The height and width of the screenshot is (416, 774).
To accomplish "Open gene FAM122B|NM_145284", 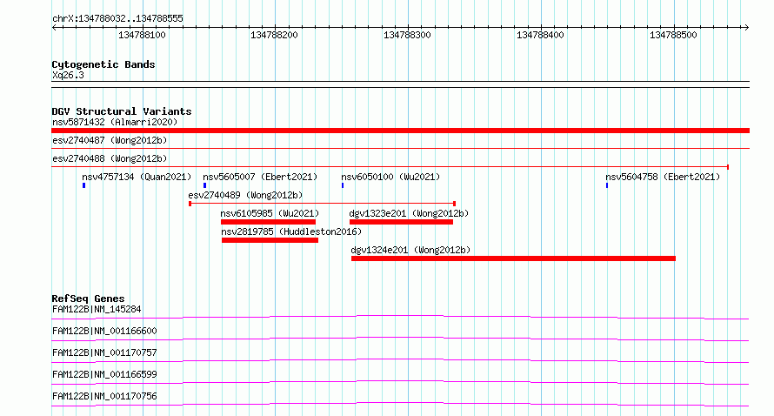I will [97, 309].
